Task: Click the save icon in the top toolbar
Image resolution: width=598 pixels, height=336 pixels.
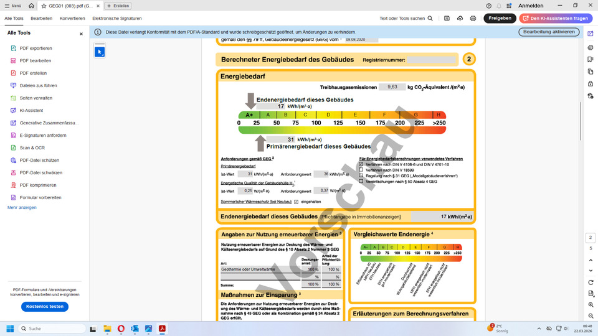Action: (447, 19)
